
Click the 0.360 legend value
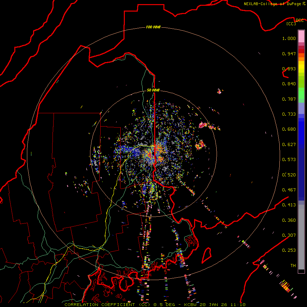289,220
